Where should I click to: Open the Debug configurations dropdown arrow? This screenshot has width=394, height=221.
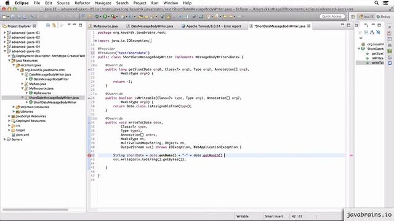pyautogui.click(x=100, y=17)
